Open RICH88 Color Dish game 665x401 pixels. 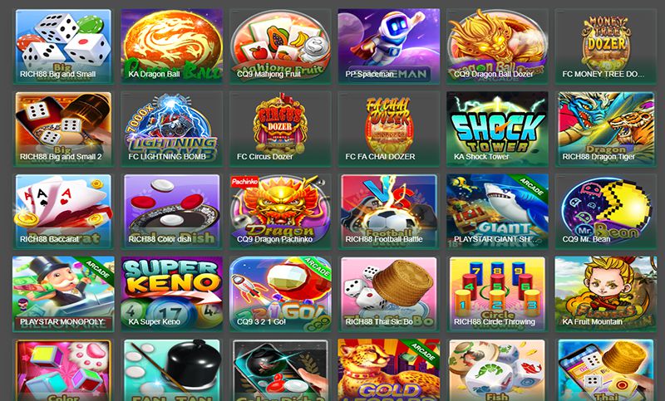pyautogui.click(x=172, y=211)
